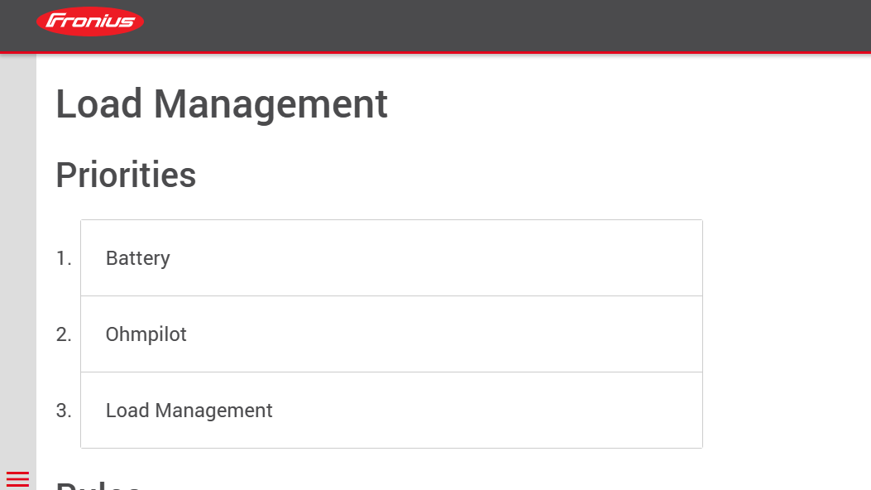Click the empty right end of the Battery row
This screenshot has height=490, width=871.
(x=645, y=258)
